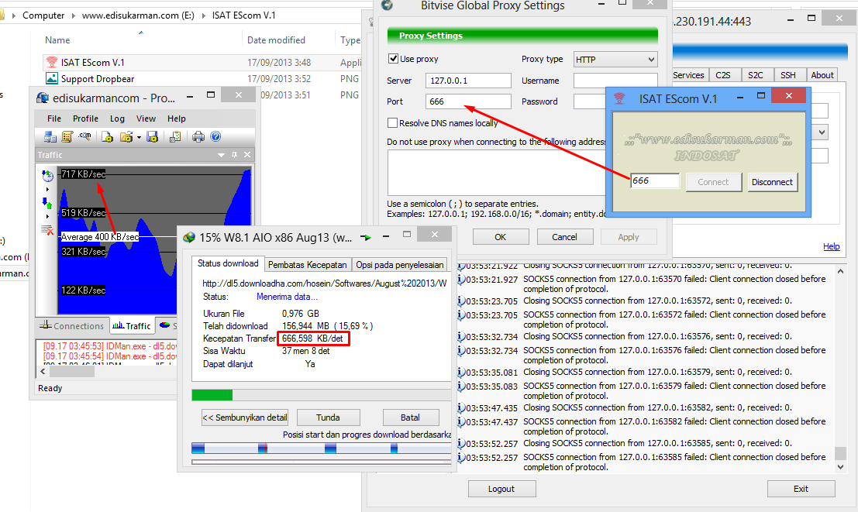858x512 pixels.
Task: Create new profile via page-with-gear icon
Action: coord(107,137)
